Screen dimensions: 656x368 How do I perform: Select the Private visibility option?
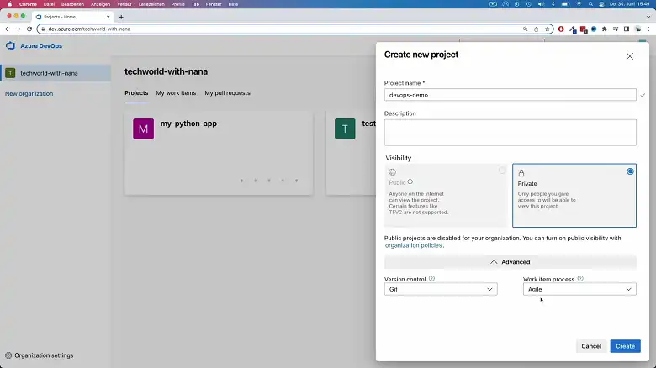pyautogui.click(x=574, y=195)
